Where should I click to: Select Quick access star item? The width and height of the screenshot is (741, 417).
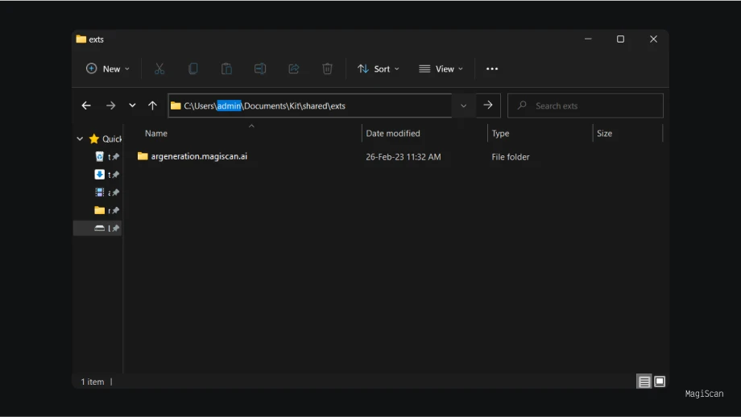tap(105, 138)
